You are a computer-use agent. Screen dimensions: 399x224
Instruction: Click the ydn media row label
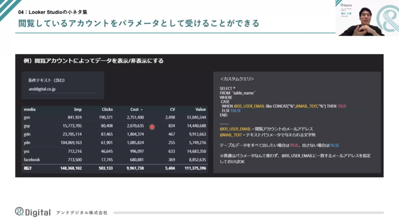click(x=27, y=143)
